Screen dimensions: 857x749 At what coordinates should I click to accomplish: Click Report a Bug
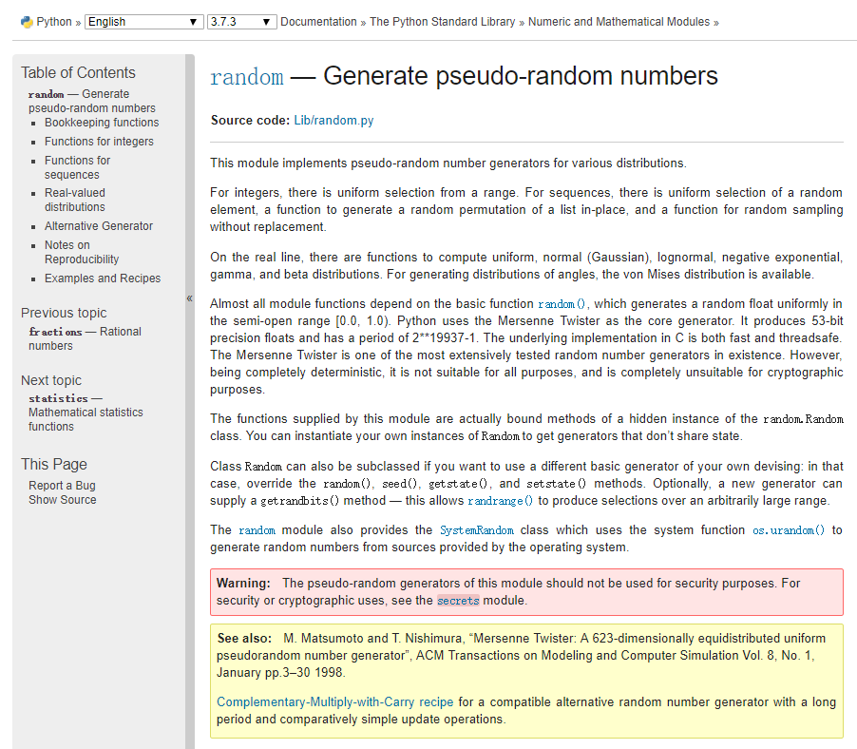pyautogui.click(x=62, y=485)
